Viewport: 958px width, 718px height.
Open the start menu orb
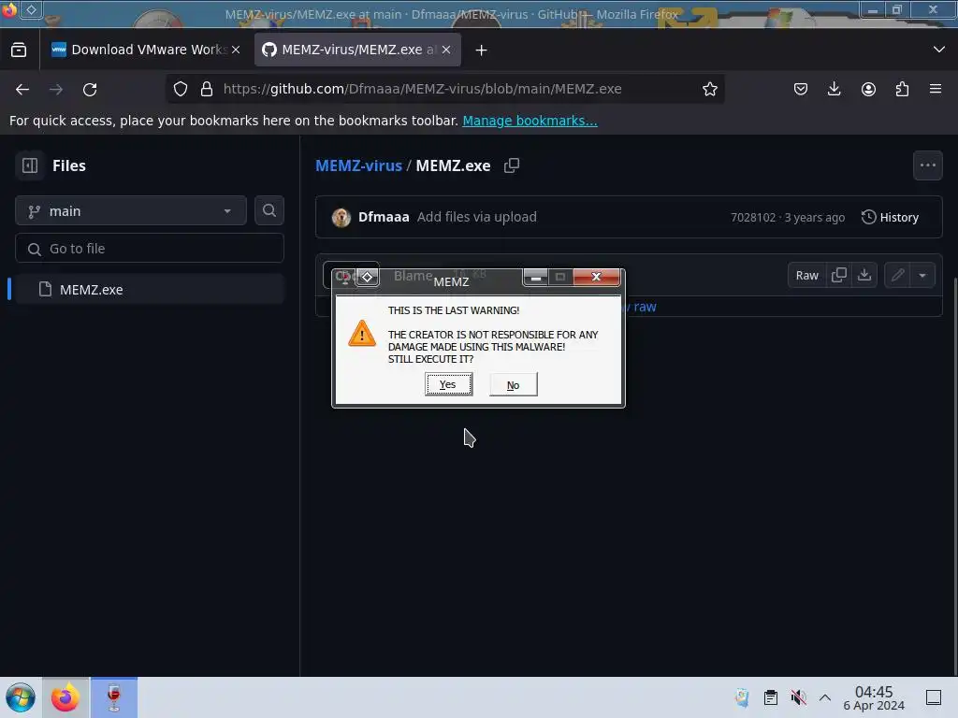coord(21,697)
